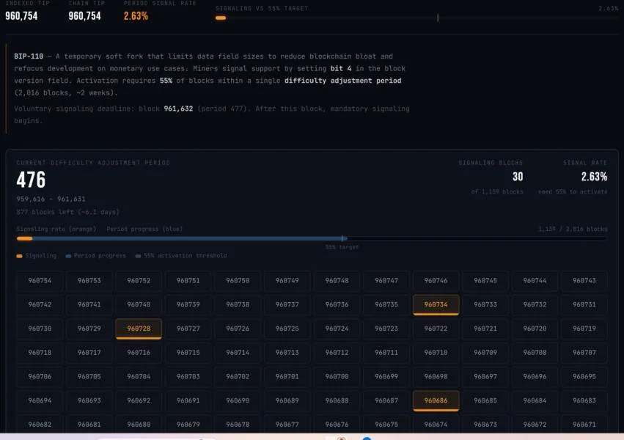Select block 960719 in the grid
624x440 pixels.
pyautogui.click(x=584, y=329)
